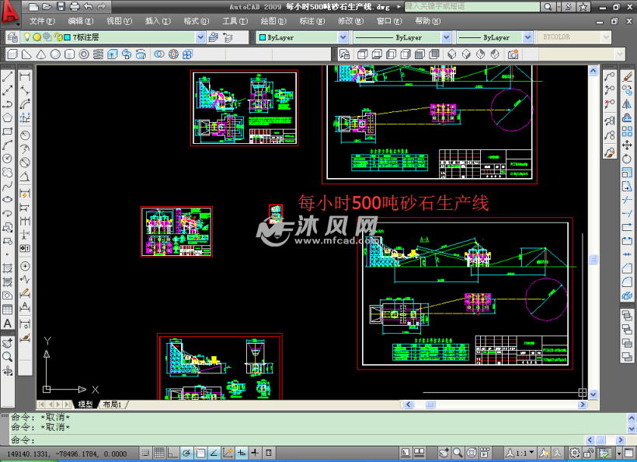Click the 命令 command line input
Image resolution: width=637 pixels, height=462 pixels.
[297, 440]
